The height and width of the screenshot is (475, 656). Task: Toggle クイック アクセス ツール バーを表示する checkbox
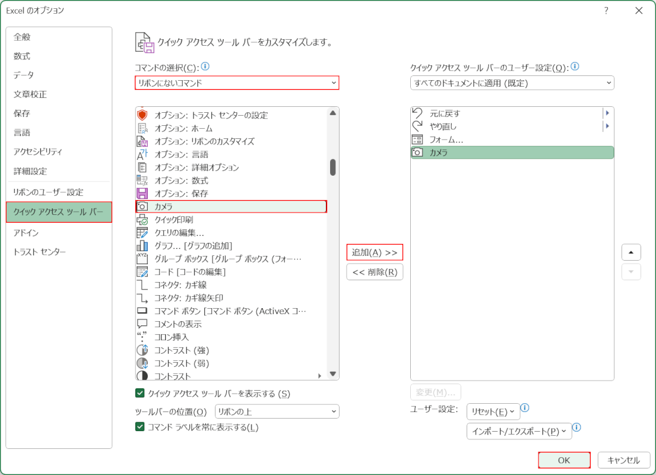140,393
